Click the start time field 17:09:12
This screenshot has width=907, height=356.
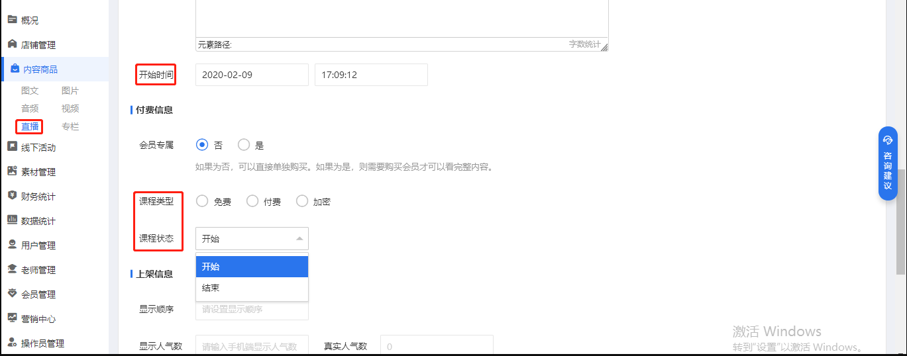(371, 75)
